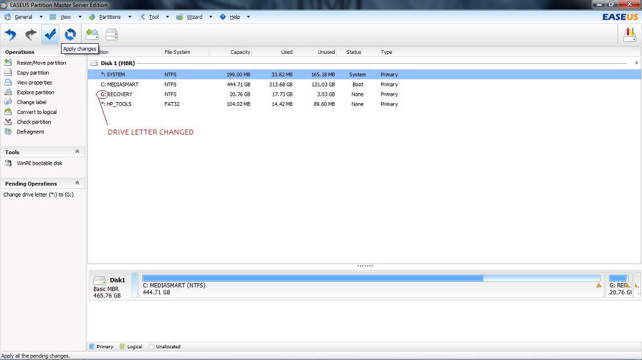Open the Help menu

click(x=234, y=17)
